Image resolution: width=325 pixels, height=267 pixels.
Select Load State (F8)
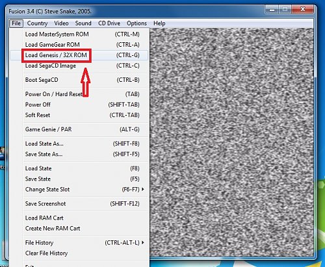coord(79,168)
